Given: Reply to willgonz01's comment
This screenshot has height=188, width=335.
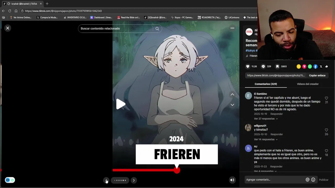Looking at the screenshot, I should (x=277, y=134).
